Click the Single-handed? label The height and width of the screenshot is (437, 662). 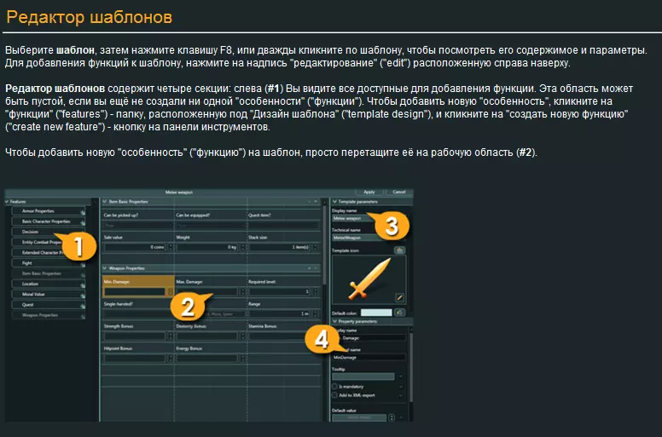[x=119, y=304]
